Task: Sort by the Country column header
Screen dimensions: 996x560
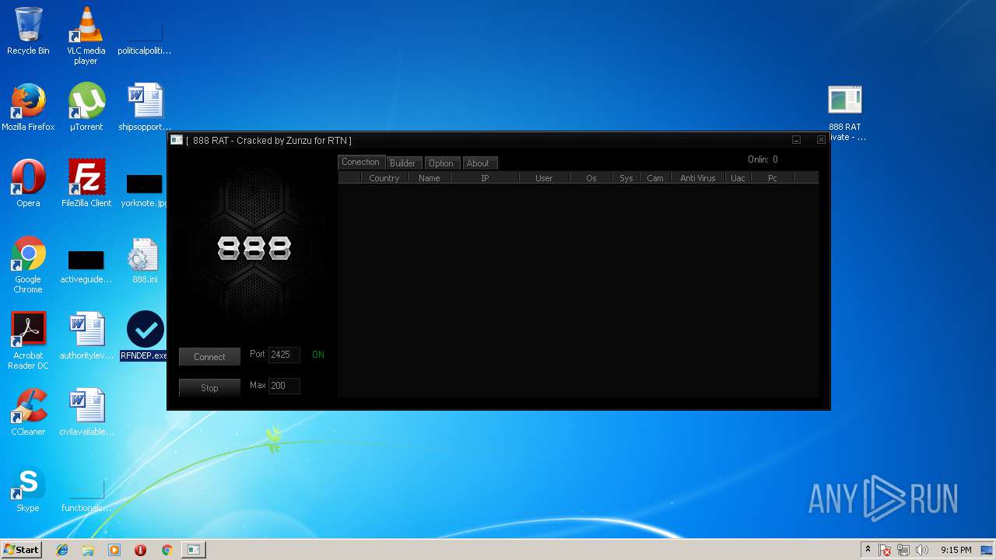Action: [x=384, y=178]
